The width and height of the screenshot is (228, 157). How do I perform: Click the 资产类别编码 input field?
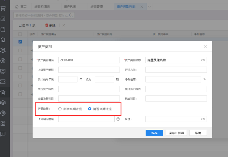[89, 60]
